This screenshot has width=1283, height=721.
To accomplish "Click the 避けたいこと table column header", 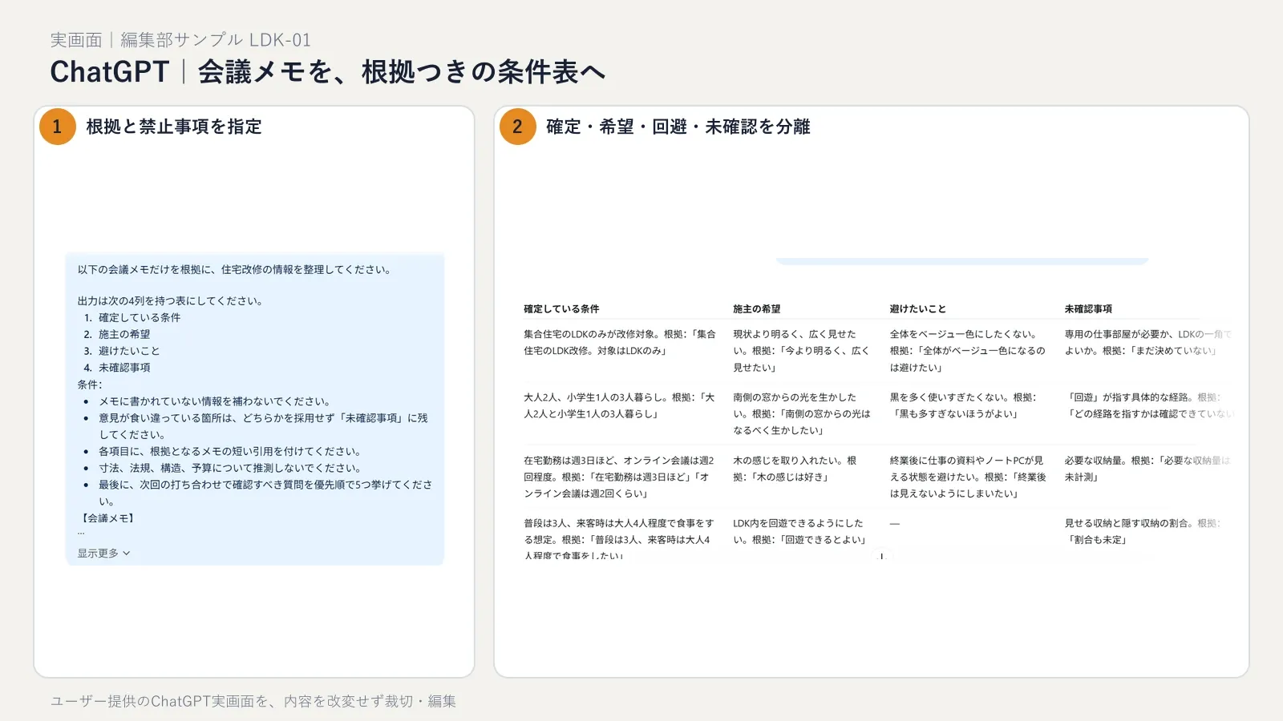I will (917, 309).
